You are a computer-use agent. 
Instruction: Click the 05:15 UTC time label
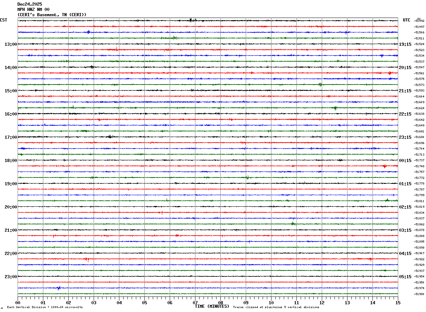pos(405,277)
